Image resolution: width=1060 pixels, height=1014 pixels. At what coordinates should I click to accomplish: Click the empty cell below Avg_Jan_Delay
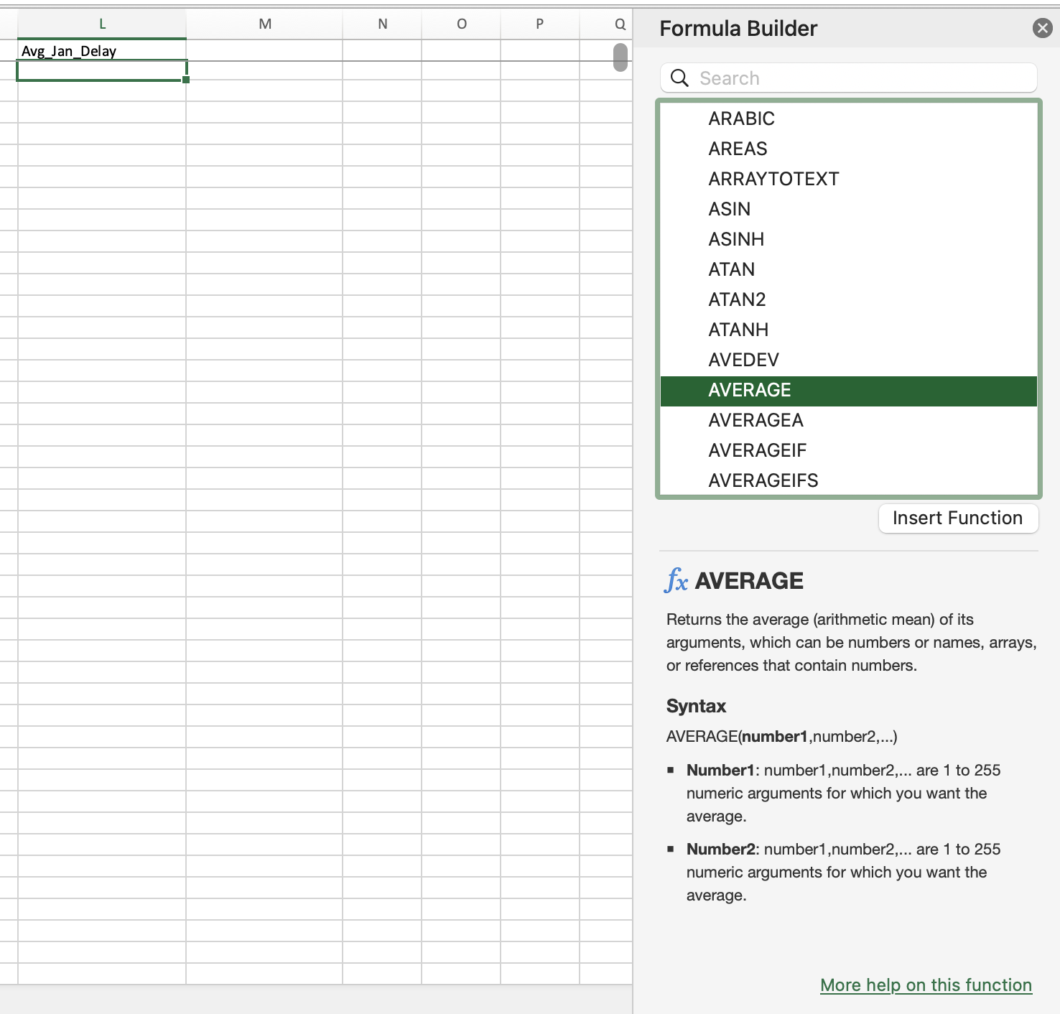pyautogui.click(x=101, y=71)
